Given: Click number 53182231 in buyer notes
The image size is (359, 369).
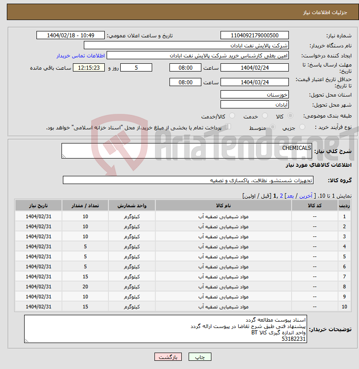Looking at the screenshot, I should coord(293,339).
